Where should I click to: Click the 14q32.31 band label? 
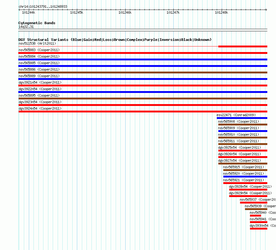26,27
